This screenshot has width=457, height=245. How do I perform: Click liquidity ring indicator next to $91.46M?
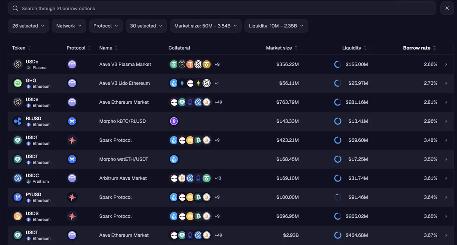tap(337, 197)
